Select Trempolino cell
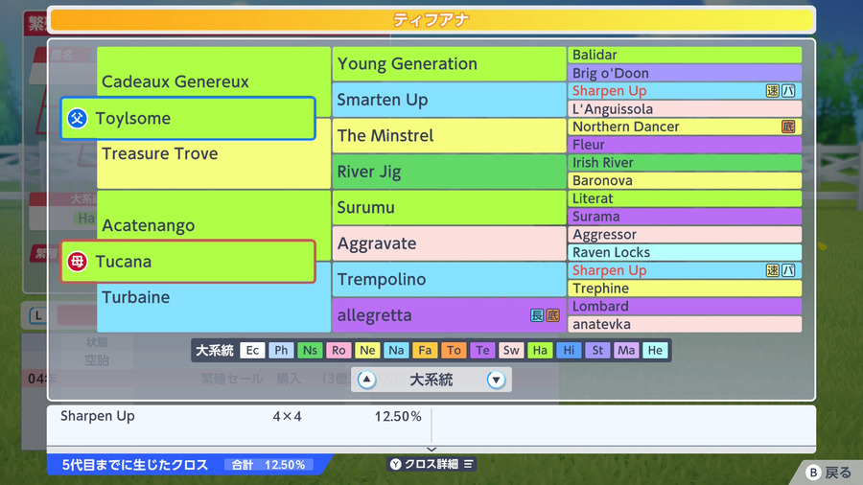863x485 pixels. click(449, 279)
